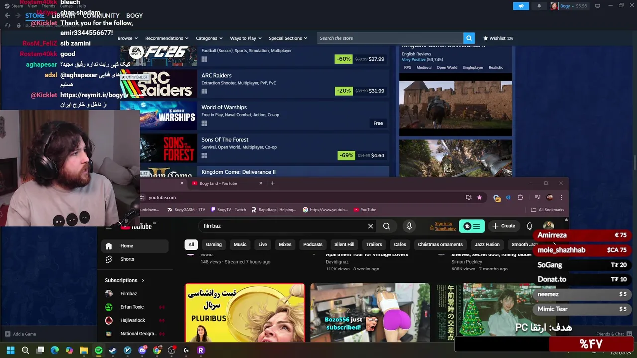Click the pink bookmark star in Chrome
The height and width of the screenshot is (358, 637).
pos(479,197)
